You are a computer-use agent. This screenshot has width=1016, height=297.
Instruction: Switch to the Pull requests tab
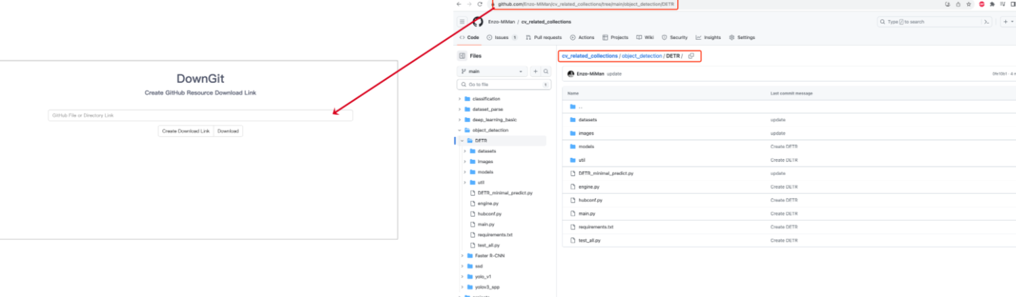click(x=542, y=37)
